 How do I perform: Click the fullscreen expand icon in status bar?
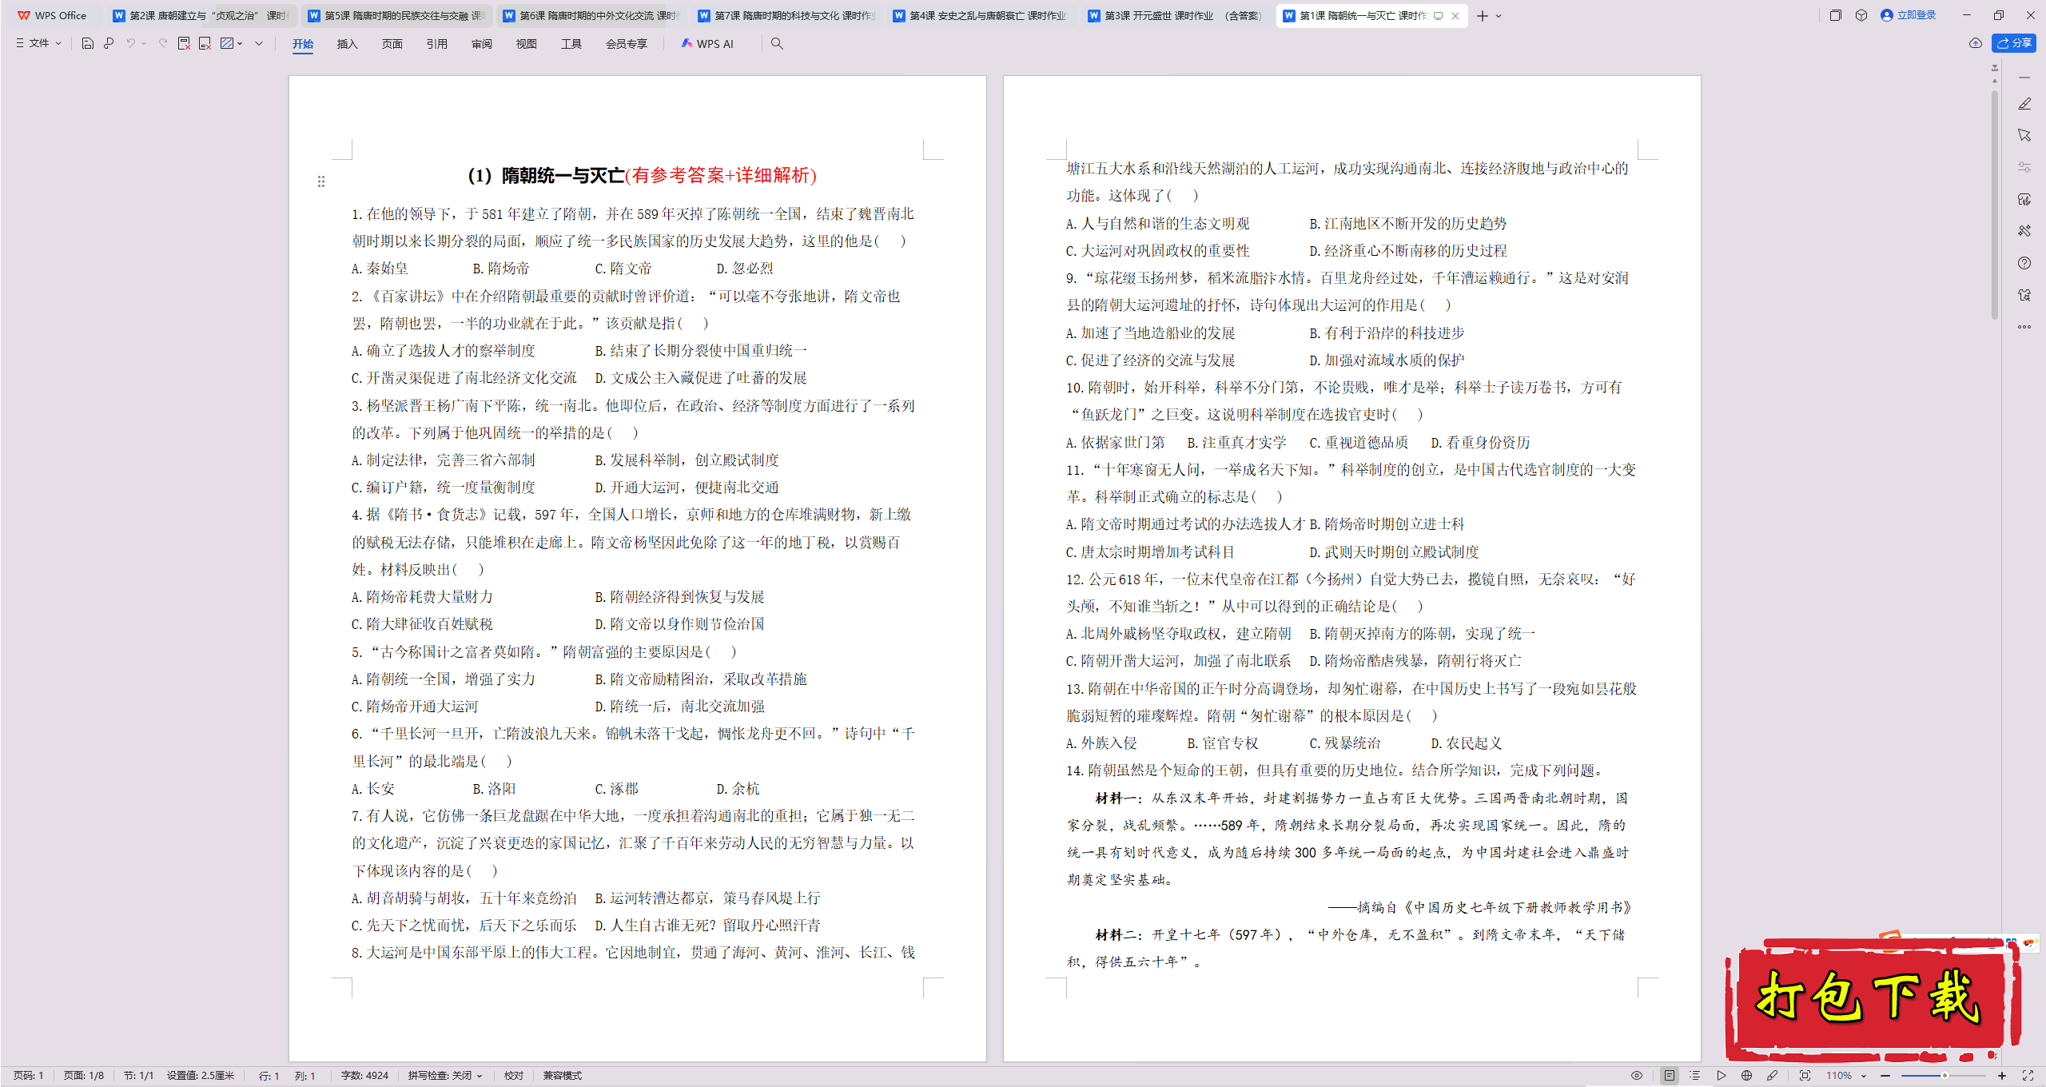click(x=2028, y=1076)
